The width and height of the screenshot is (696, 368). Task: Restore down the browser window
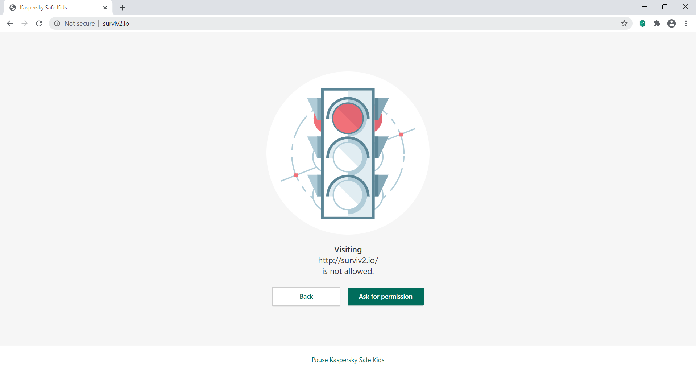point(664,7)
